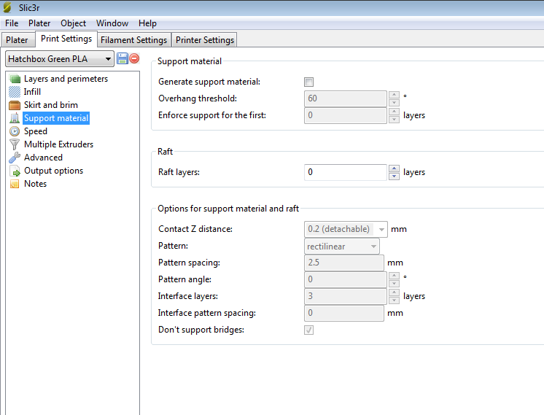Click the Raft layers input field
Viewport: 544px width, 415px height.
346,172
